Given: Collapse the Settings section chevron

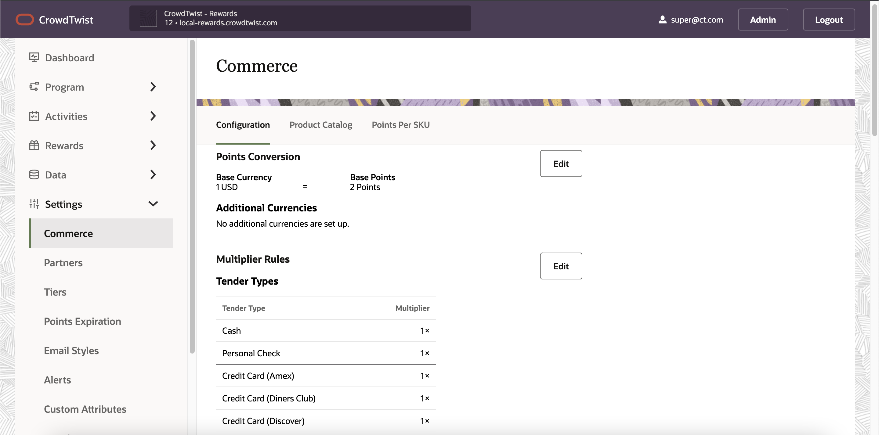Looking at the screenshot, I should [153, 204].
